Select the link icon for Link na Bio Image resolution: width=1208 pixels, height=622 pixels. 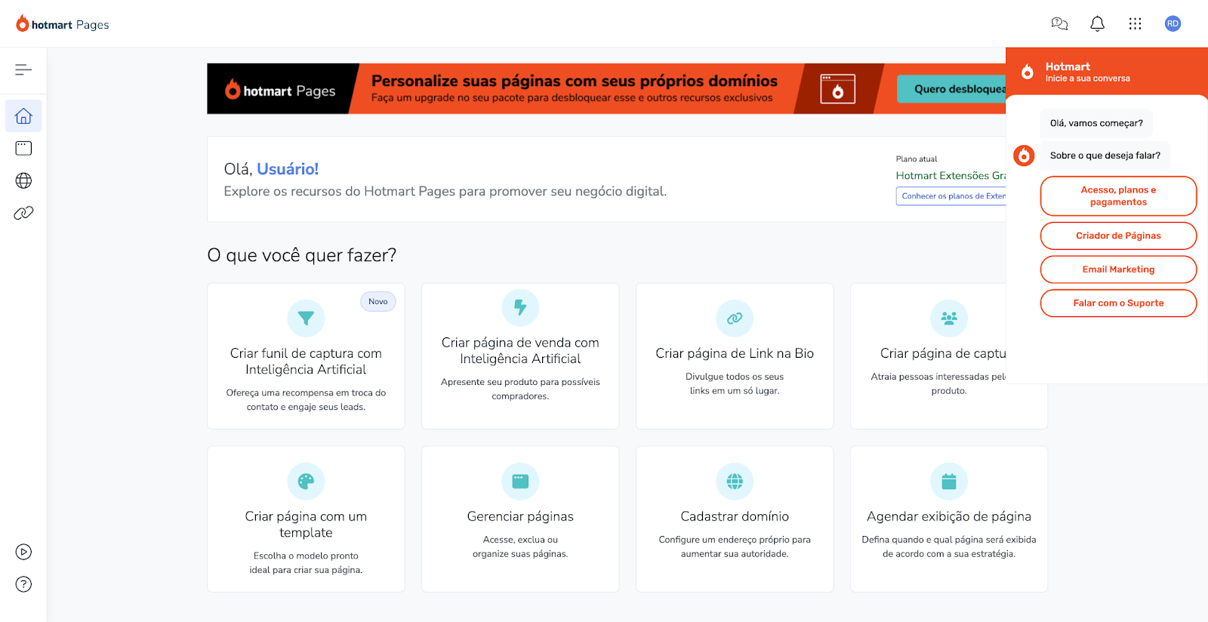pos(735,319)
